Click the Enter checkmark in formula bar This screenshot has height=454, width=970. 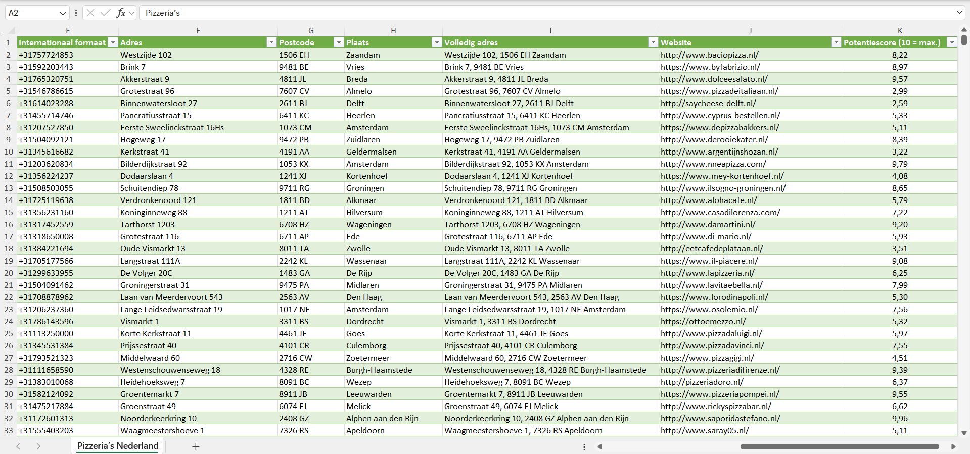point(105,13)
